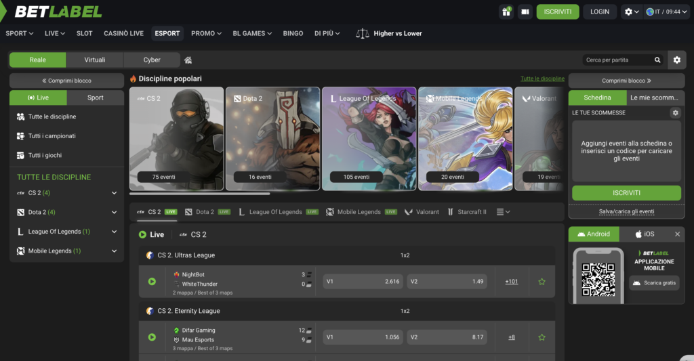Switch app panel to Android
Image resolution: width=694 pixels, height=361 pixels.
(594, 234)
